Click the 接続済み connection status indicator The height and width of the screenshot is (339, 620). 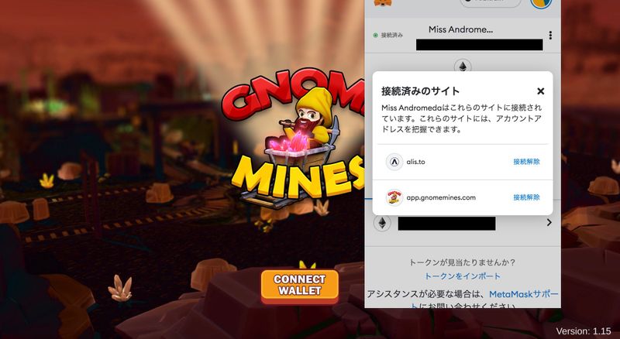point(388,35)
